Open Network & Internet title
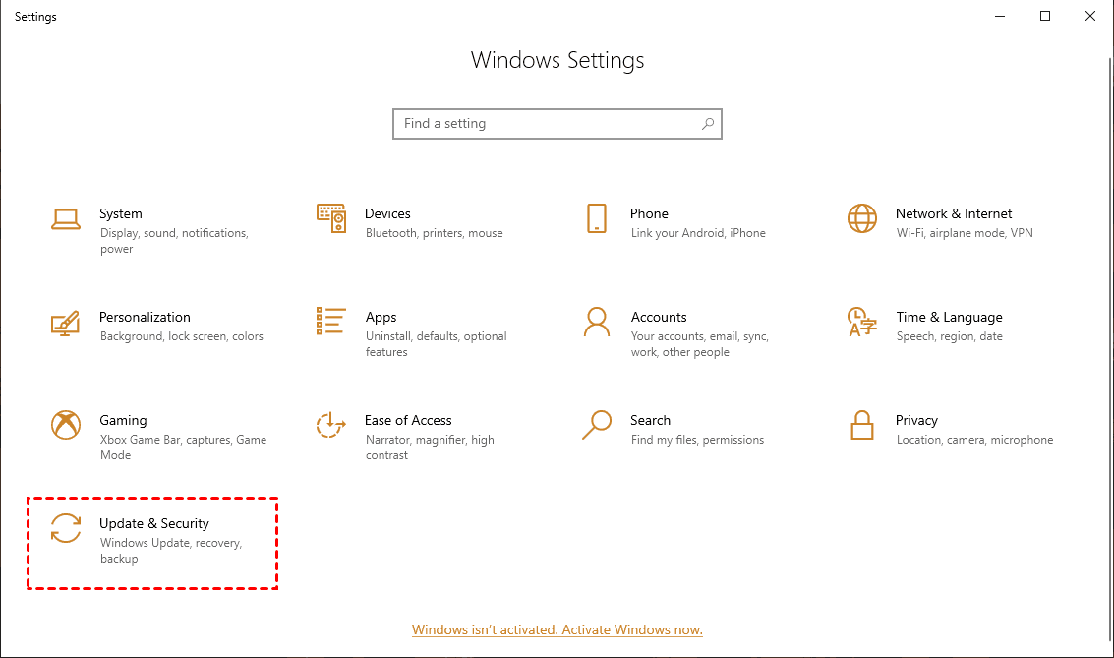1114x658 pixels. [954, 213]
